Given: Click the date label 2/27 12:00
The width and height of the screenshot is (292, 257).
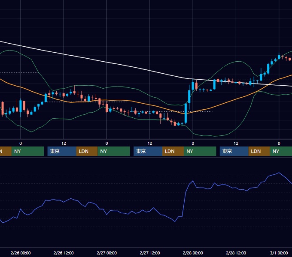Looking at the screenshot, I should click(150, 253).
